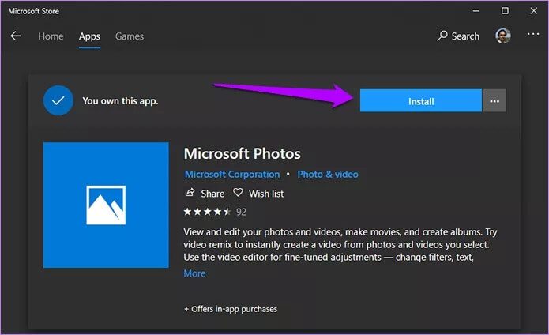Open more options next to Install

[494, 101]
